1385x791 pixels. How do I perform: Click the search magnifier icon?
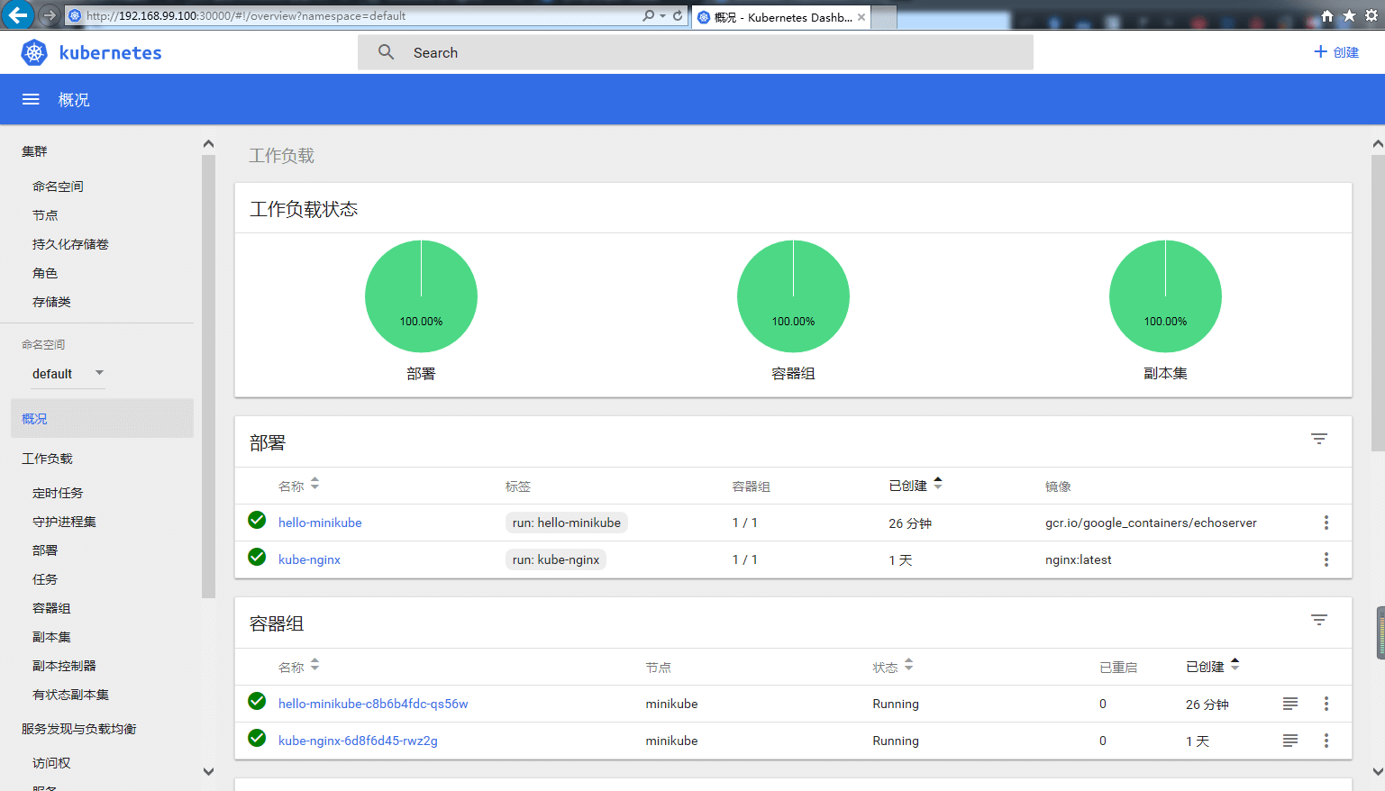point(386,52)
